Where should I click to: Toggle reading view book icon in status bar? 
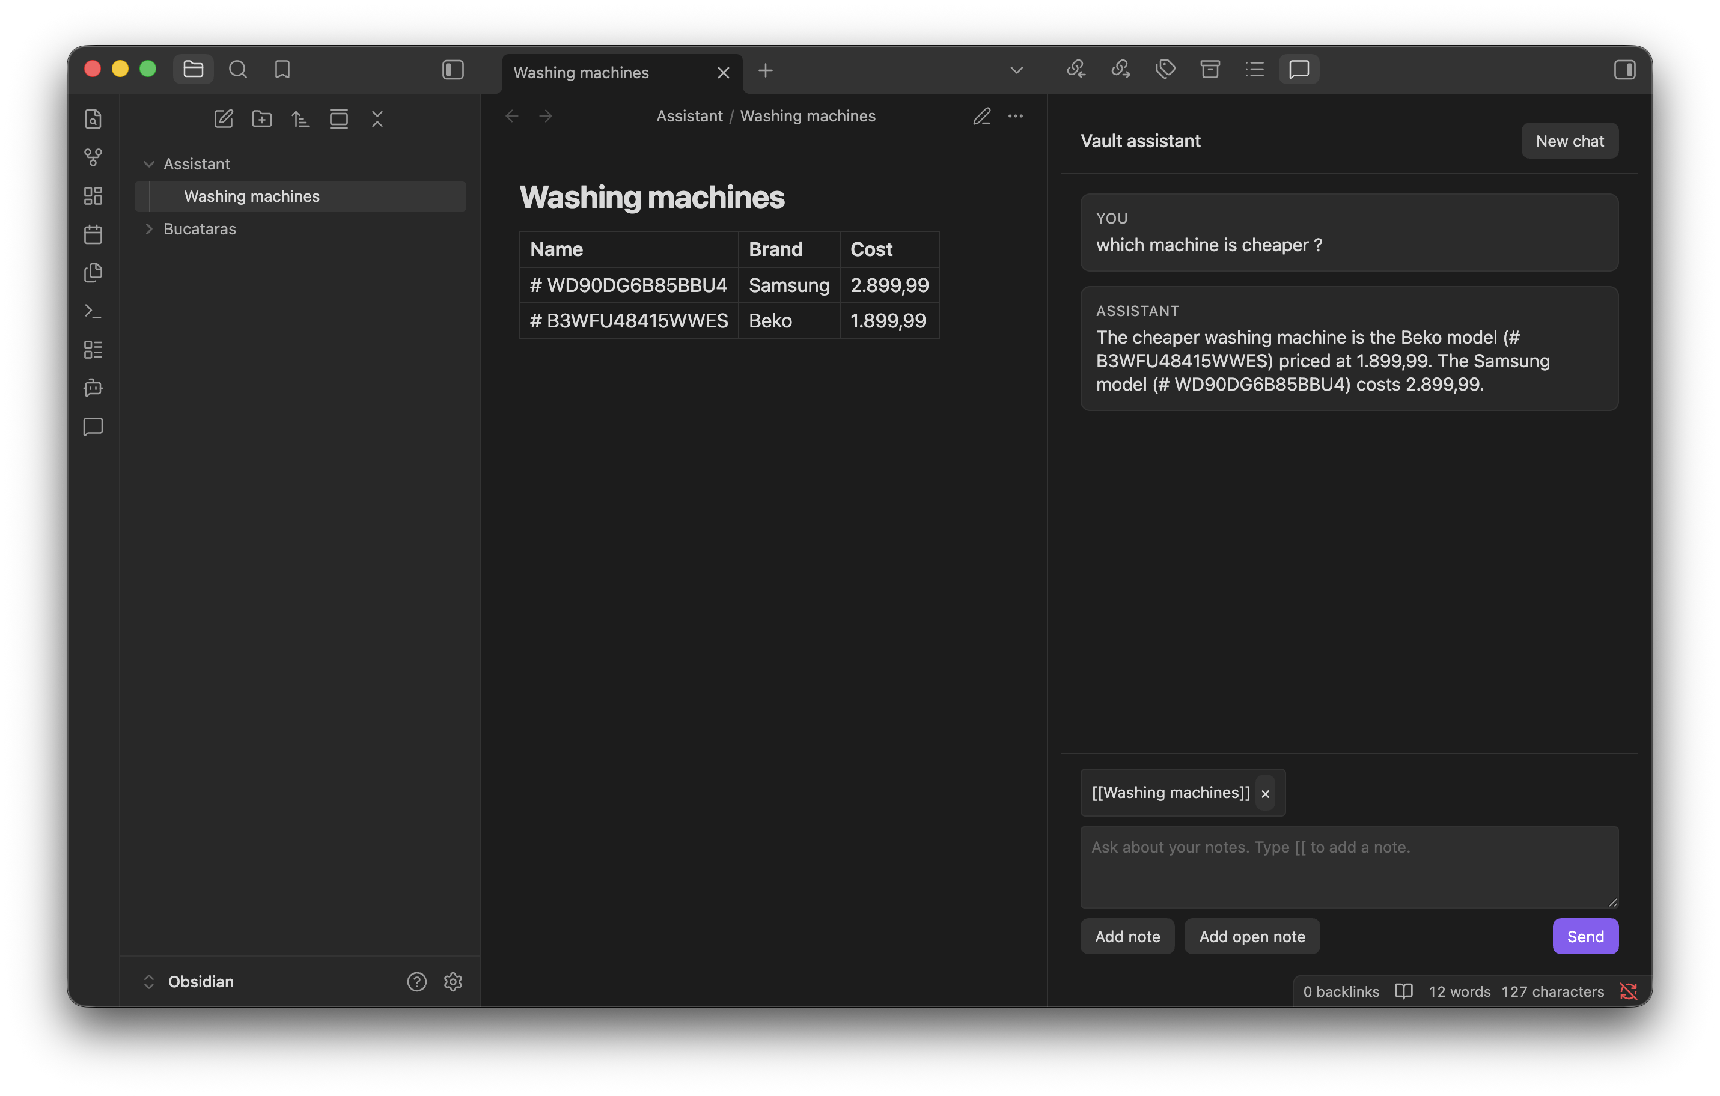pyautogui.click(x=1403, y=991)
